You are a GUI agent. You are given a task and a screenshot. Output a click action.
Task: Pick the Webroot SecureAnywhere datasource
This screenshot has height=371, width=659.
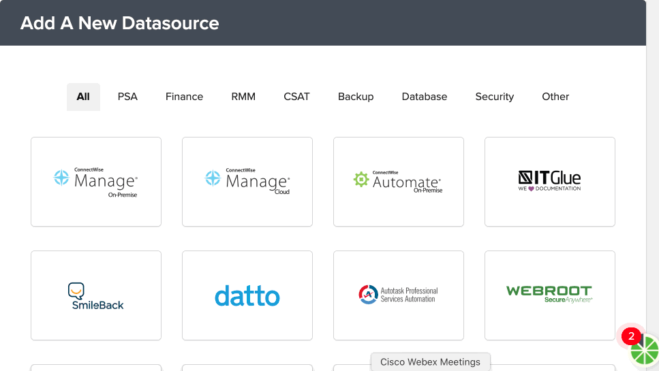click(x=550, y=295)
